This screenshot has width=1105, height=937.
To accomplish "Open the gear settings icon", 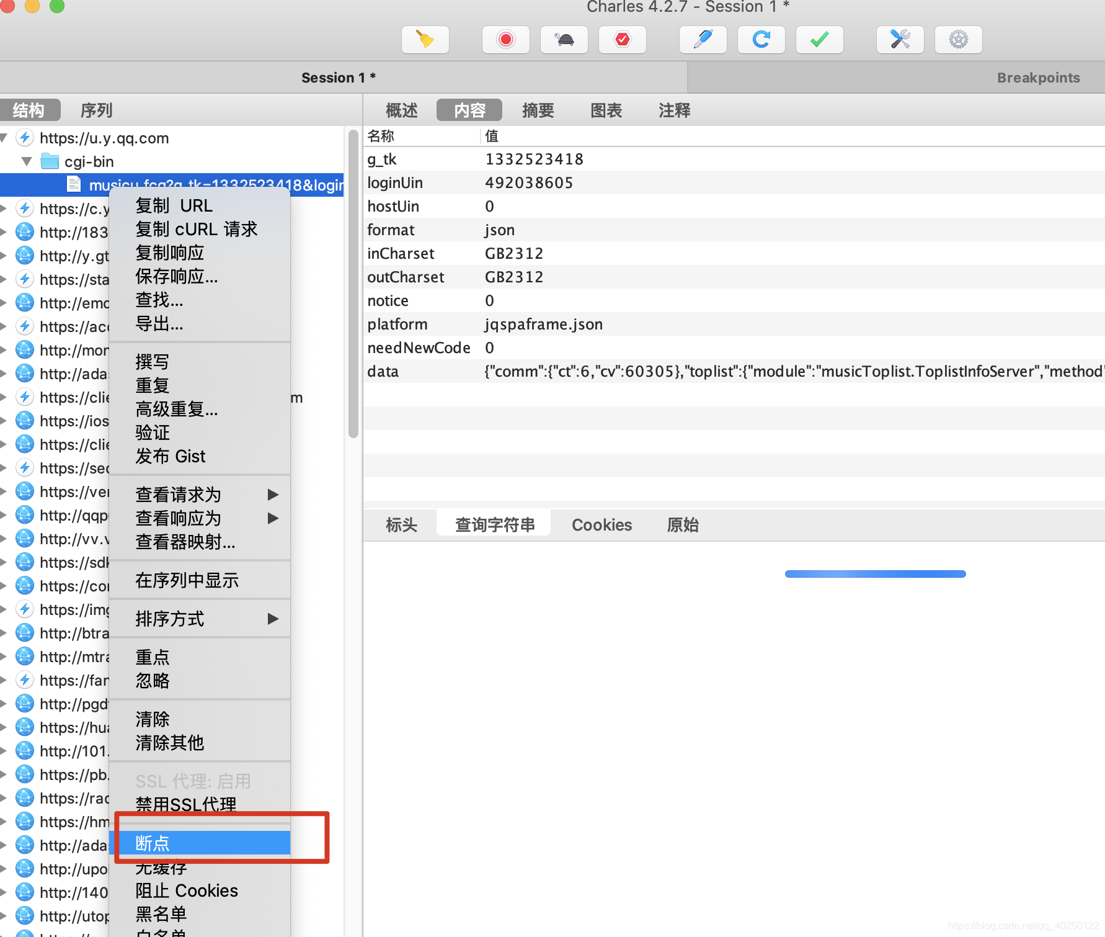I will click(959, 40).
